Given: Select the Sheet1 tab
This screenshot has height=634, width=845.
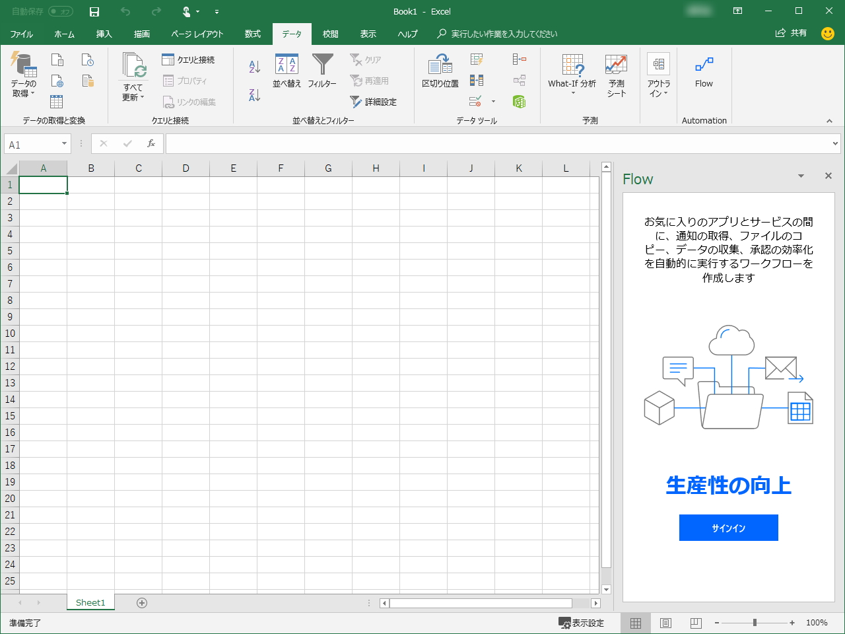Looking at the screenshot, I should point(90,602).
